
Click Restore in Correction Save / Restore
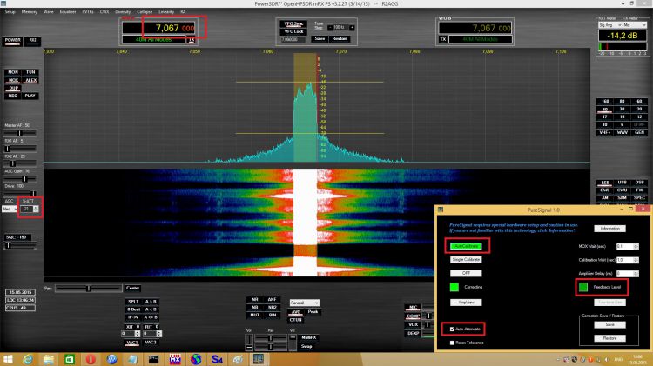[x=609, y=338]
